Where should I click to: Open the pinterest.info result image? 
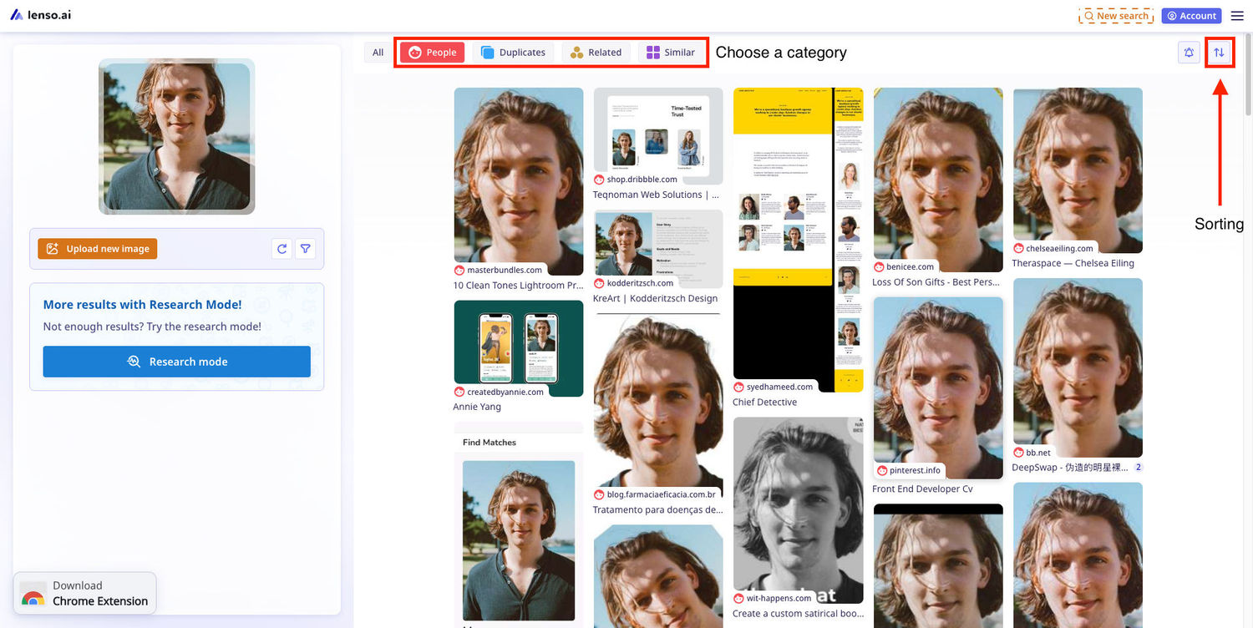click(938, 388)
